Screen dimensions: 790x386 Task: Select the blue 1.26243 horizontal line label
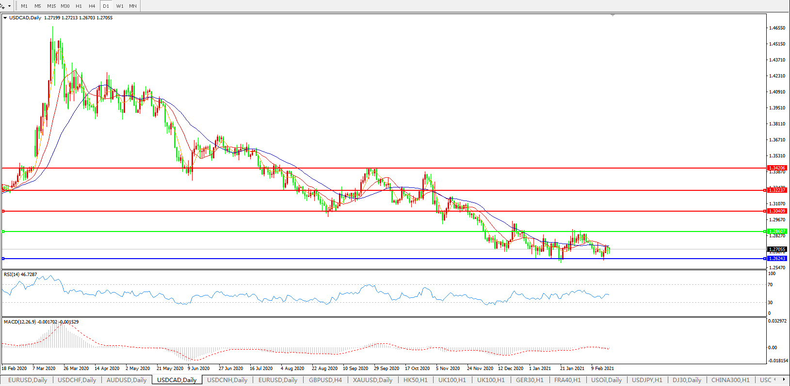tap(777, 259)
